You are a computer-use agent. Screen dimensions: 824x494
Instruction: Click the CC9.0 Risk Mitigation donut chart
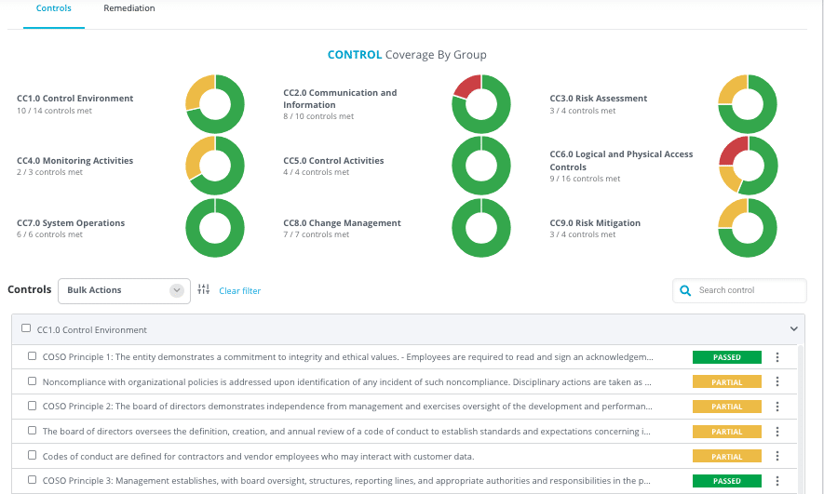pyautogui.click(x=748, y=228)
